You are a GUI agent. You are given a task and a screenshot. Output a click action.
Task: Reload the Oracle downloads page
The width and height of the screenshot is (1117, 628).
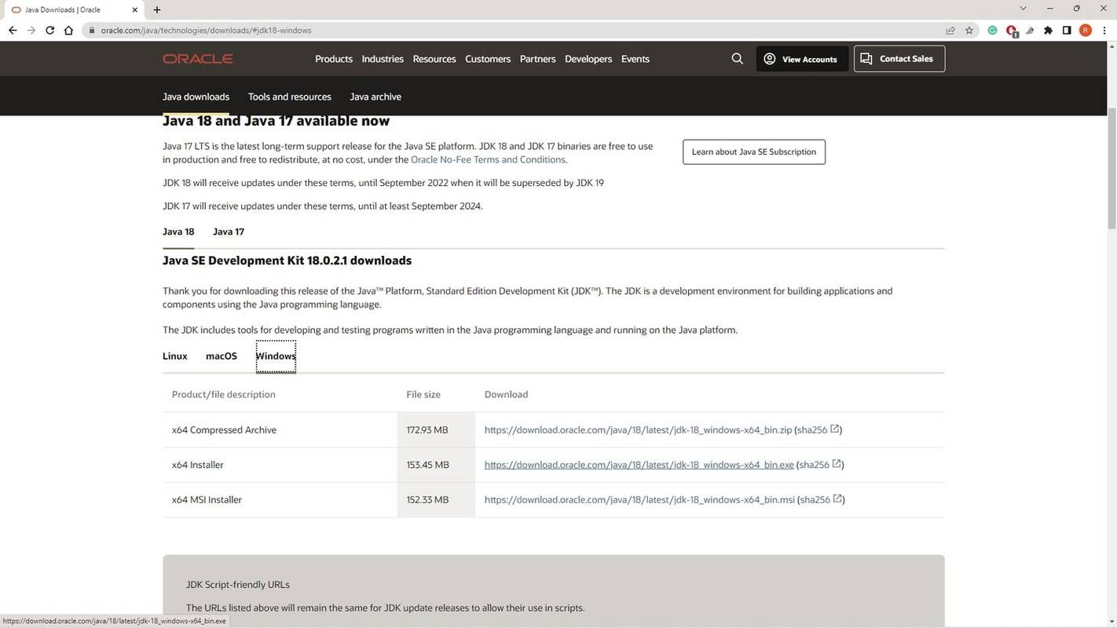tap(50, 31)
